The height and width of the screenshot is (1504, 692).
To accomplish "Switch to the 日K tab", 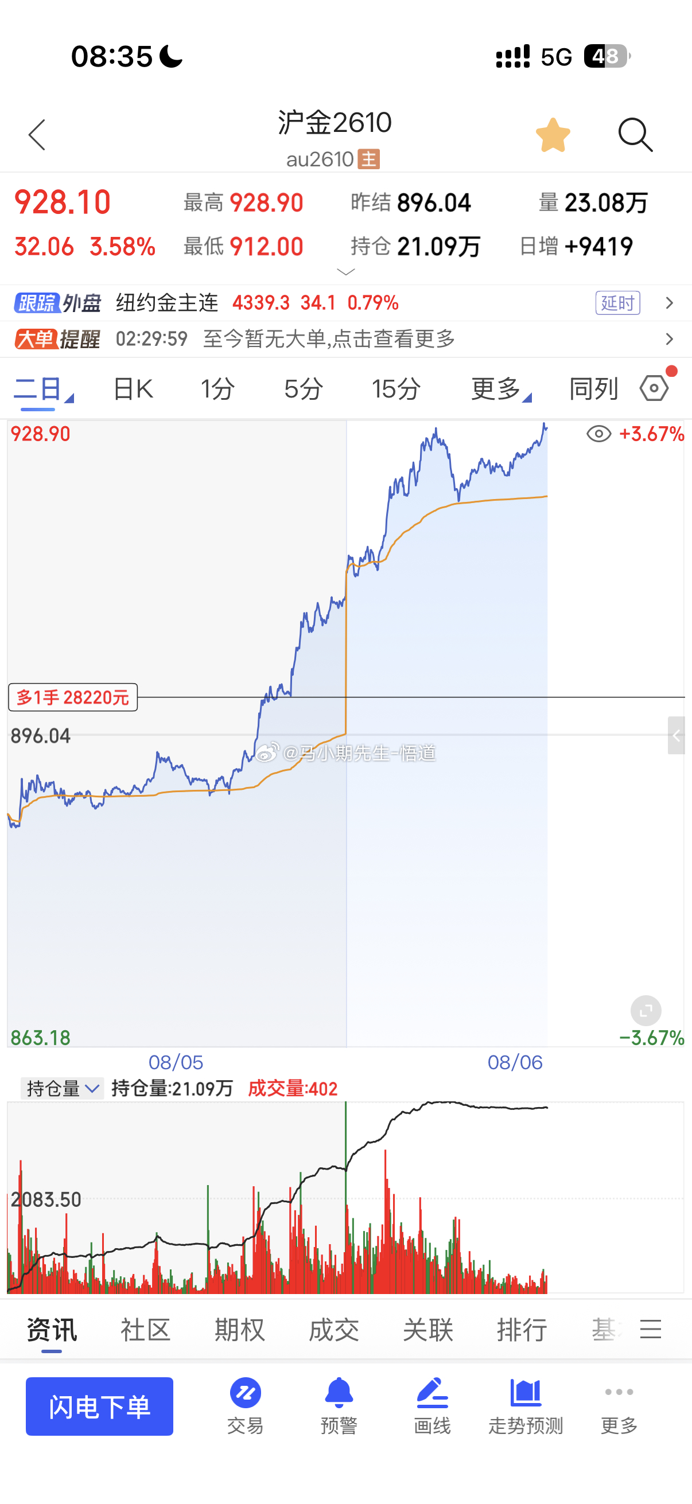I will (133, 388).
